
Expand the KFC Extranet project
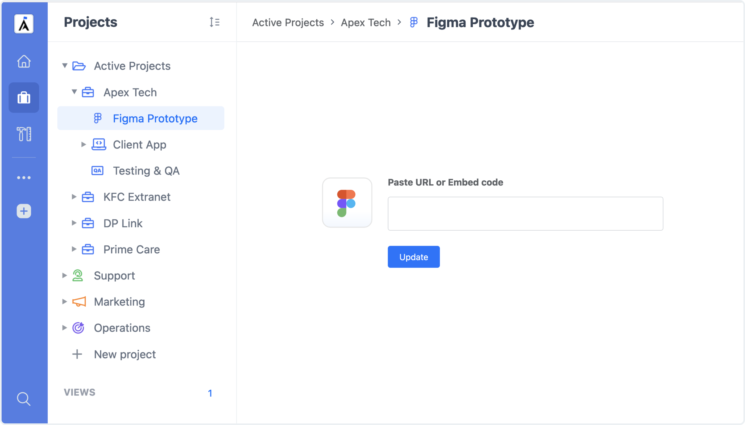click(x=74, y=197)
